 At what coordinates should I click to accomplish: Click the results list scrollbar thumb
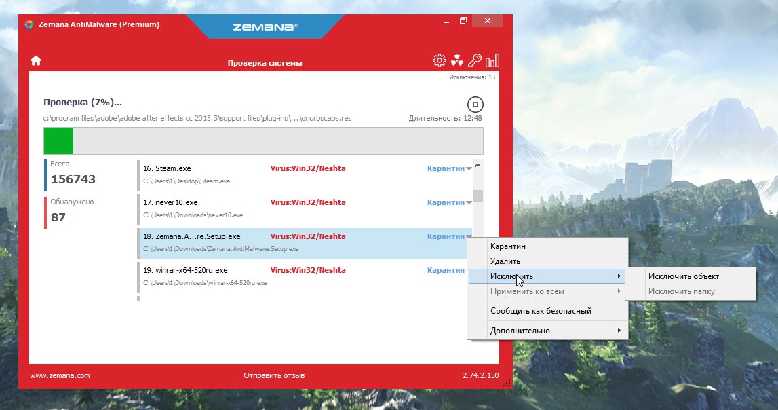478,195
